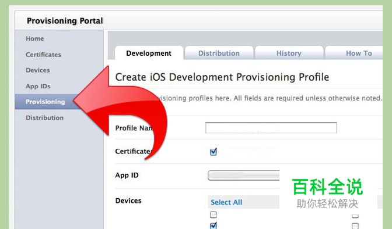Screen dimensions: 392x229
Task: Switch to the Development tab
Action: (x=149, y=53)
